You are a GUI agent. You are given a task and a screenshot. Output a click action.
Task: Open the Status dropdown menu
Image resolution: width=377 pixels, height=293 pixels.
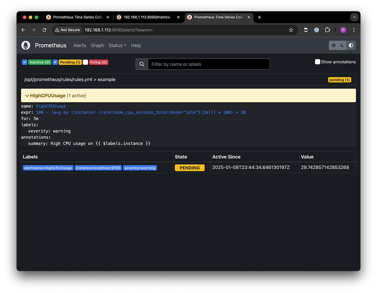coord(117,45)
